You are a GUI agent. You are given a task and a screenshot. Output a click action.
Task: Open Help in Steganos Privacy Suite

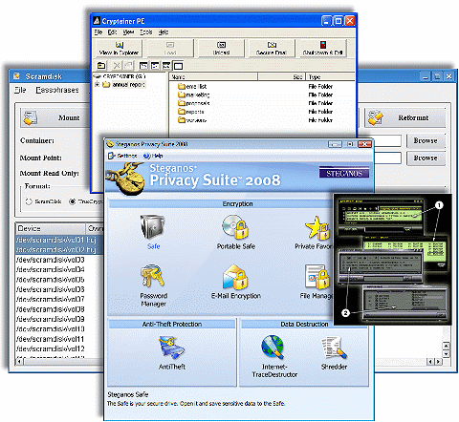pyautogui.click(x=153, y=156)
